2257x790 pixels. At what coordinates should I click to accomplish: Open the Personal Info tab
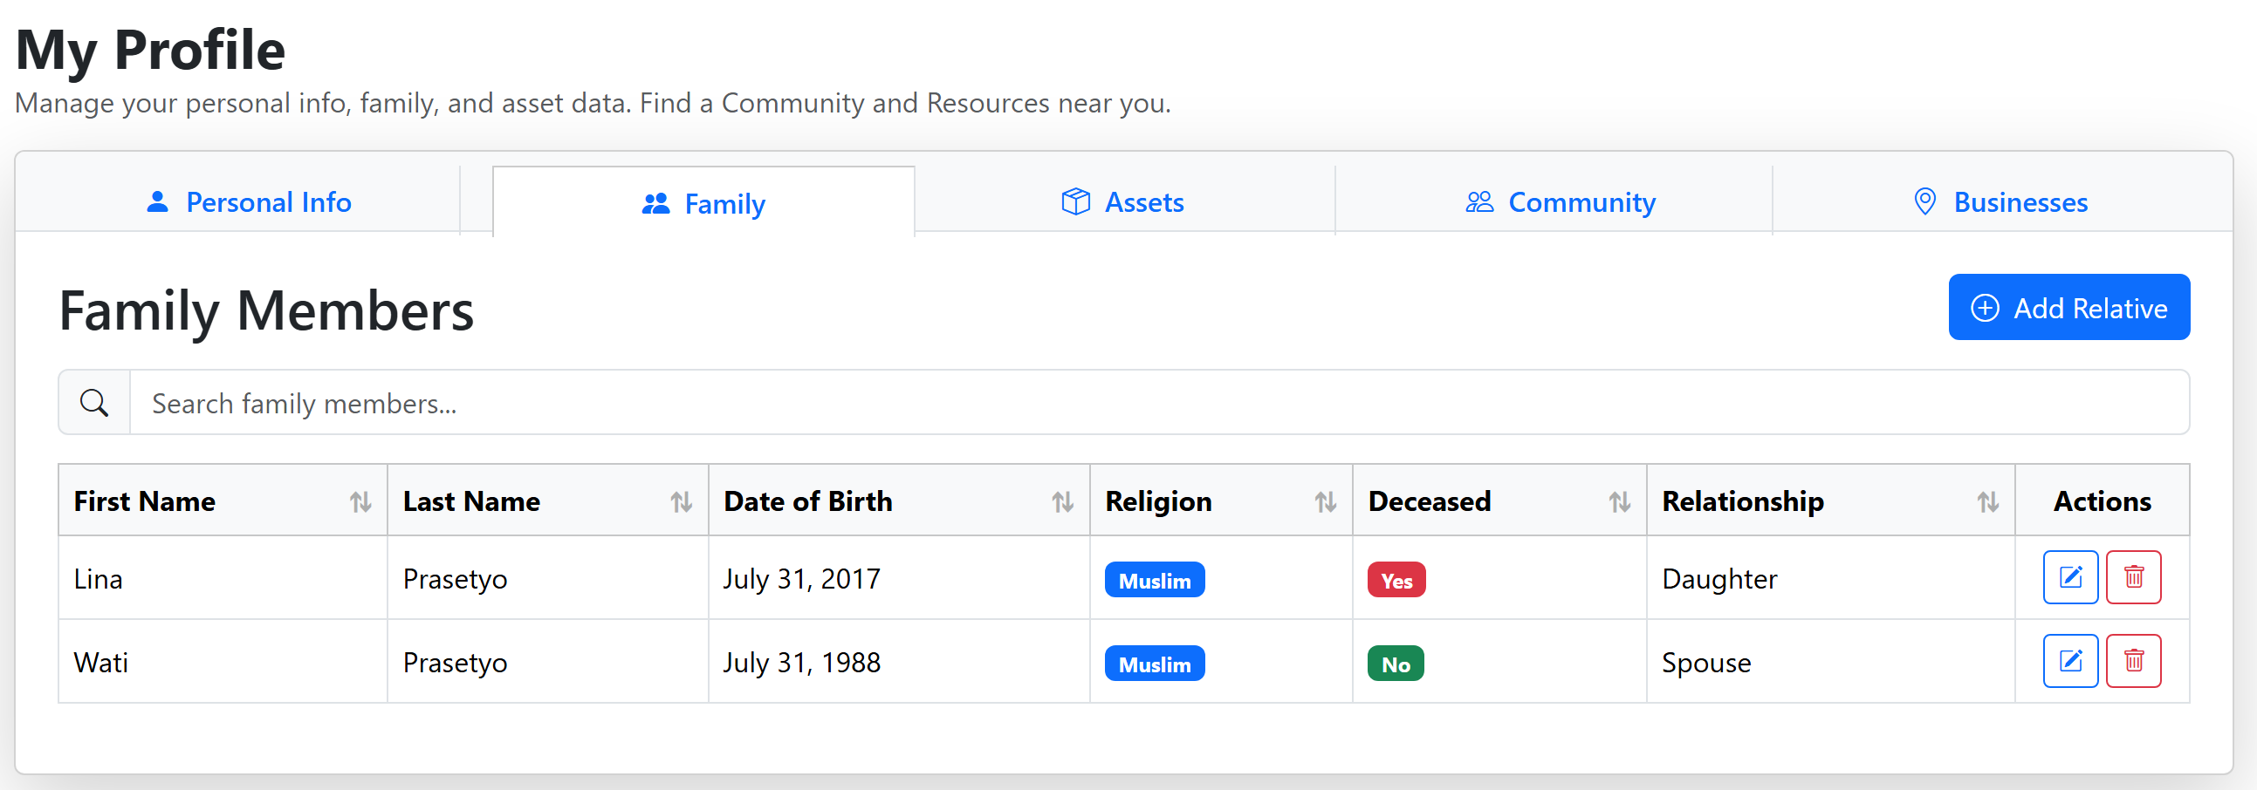[249, 202]
